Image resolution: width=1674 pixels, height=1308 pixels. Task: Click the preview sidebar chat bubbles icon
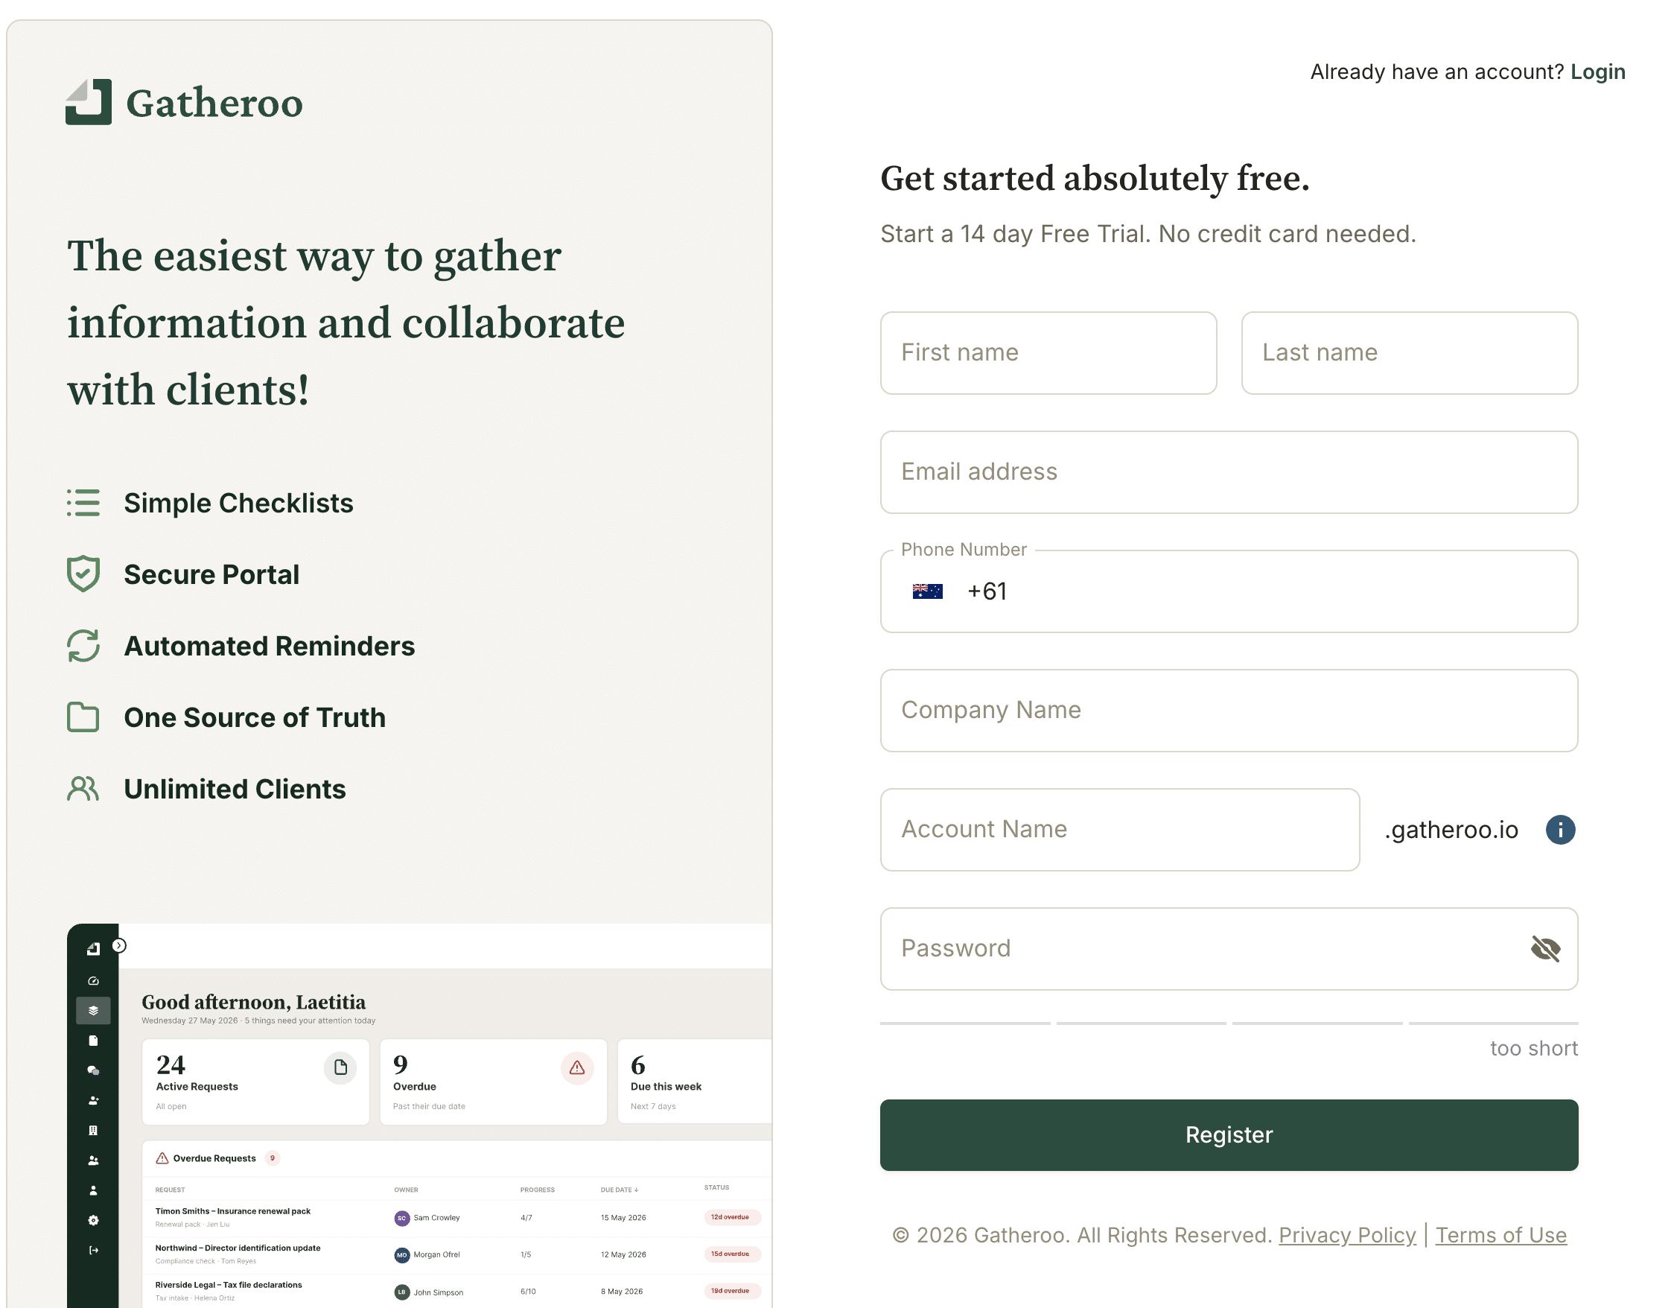pyautogui.click(x=94, y=1070)
